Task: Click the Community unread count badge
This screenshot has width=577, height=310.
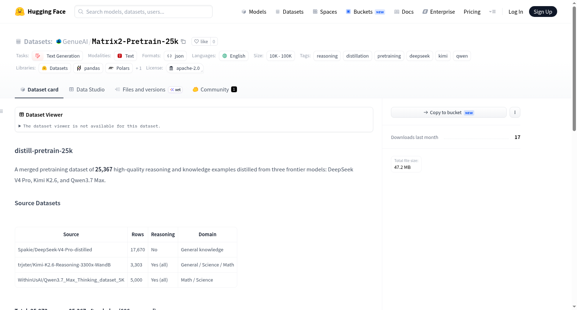Action: 234,89
